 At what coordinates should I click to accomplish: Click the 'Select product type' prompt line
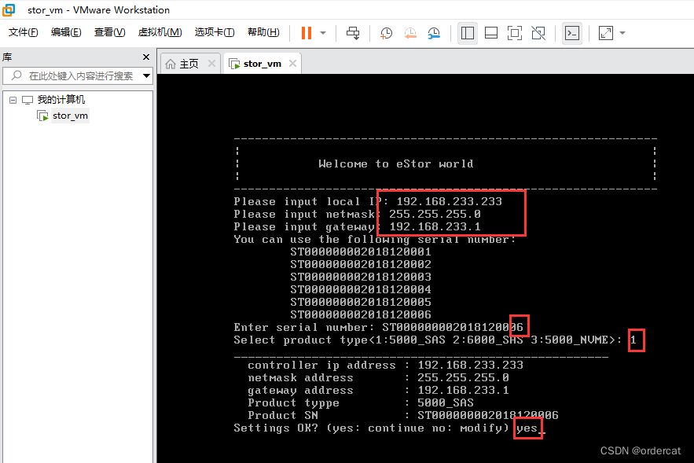[435, 340]
